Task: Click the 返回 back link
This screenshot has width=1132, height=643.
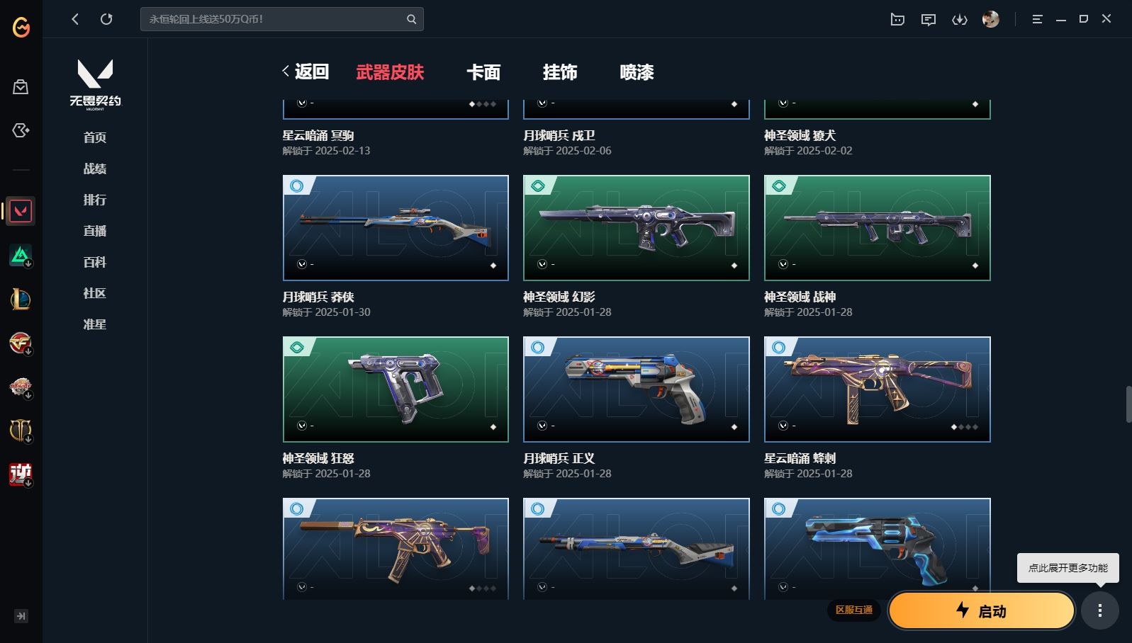Action: pyautogui.click(x=306, y=72)
